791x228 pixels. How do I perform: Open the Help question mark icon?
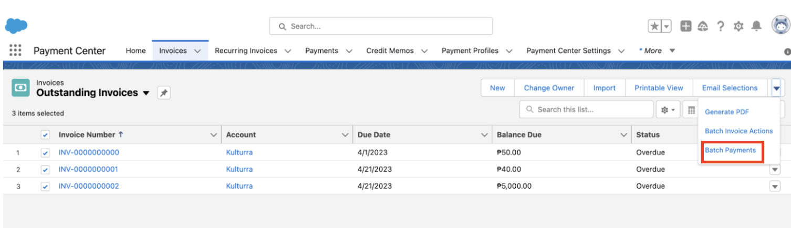(x=721, y=26)
